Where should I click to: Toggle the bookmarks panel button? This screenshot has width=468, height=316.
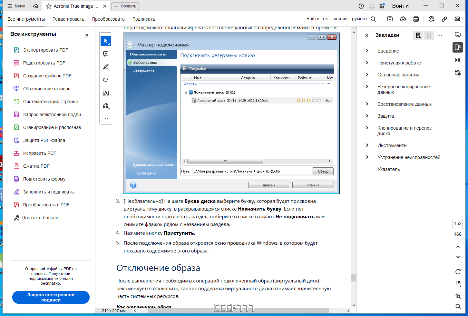(458, 47)
